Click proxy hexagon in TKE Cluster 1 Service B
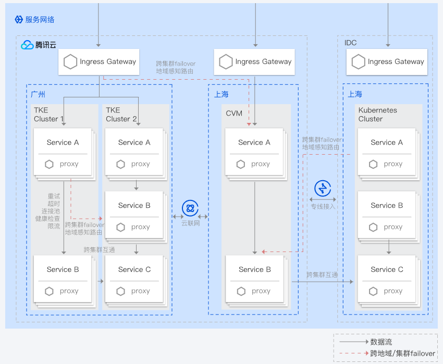Screen dimensions: 443x364 pyautogui.click(x=49, y=291)
